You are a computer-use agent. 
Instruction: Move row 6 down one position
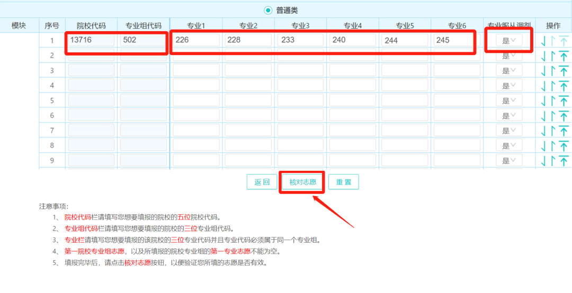pyautogui.click(x=544, y=115)
